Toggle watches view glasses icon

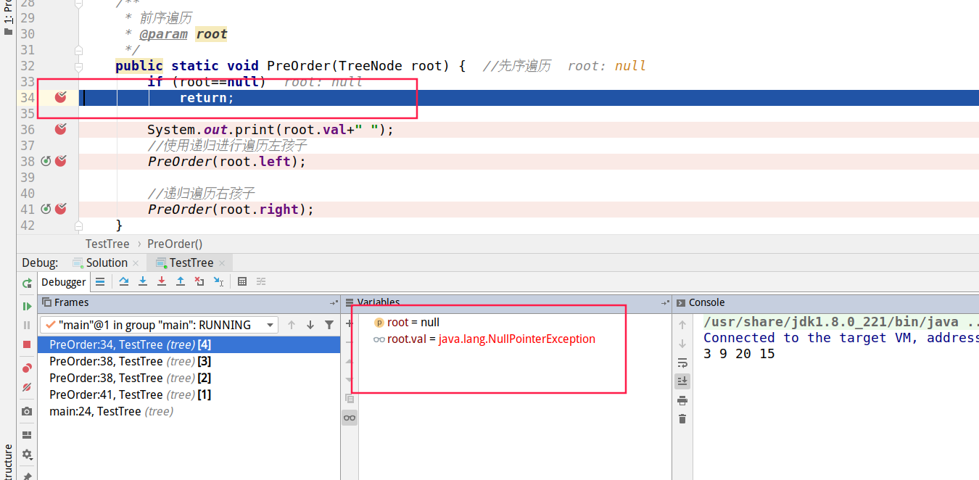click(x=350, y=417)
